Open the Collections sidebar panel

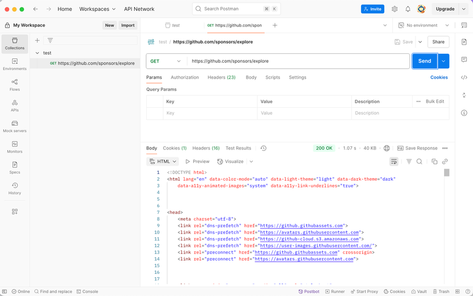pos(14,44)
